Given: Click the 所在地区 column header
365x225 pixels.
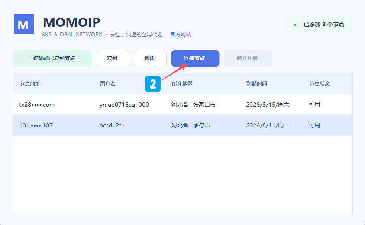Looking at the screenshot, I should (x=182, y=84).
